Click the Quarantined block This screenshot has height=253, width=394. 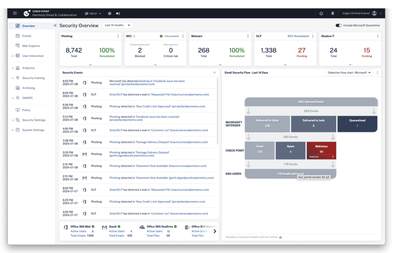pyautogui.click(x=357, y=124)
